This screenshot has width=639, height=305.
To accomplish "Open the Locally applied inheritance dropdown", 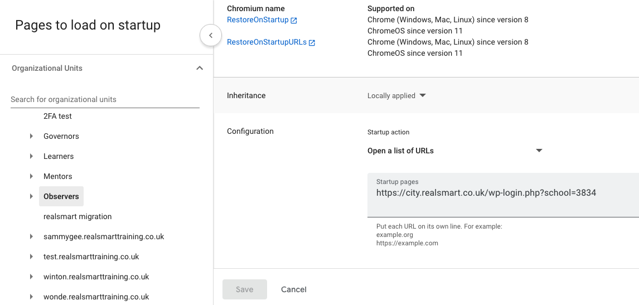I will (396, 95).
